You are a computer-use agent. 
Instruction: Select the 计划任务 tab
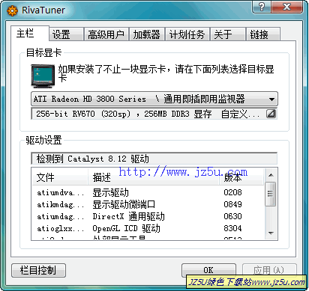click(187, 34)
